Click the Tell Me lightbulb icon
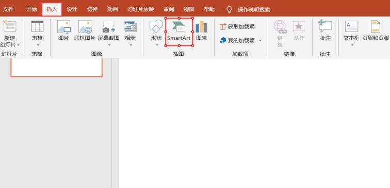This screenshot has height=188, width=390. (x=229, y=10)
